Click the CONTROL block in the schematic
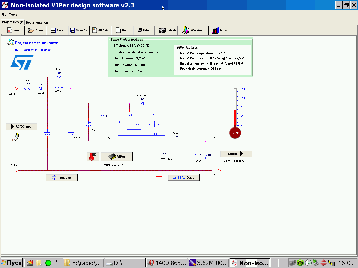 point(134,124)
